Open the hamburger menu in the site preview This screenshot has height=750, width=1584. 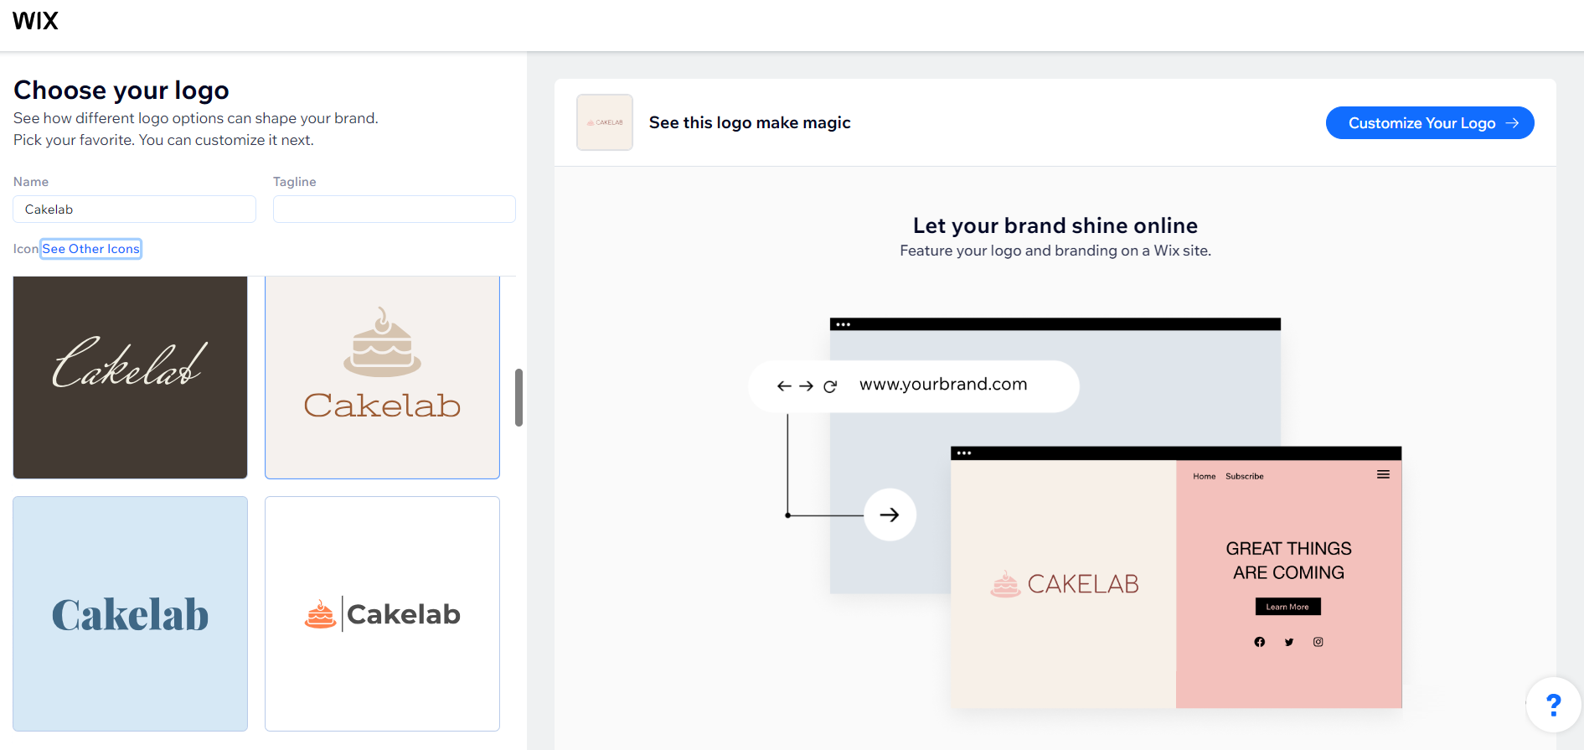pos(1383,474)
